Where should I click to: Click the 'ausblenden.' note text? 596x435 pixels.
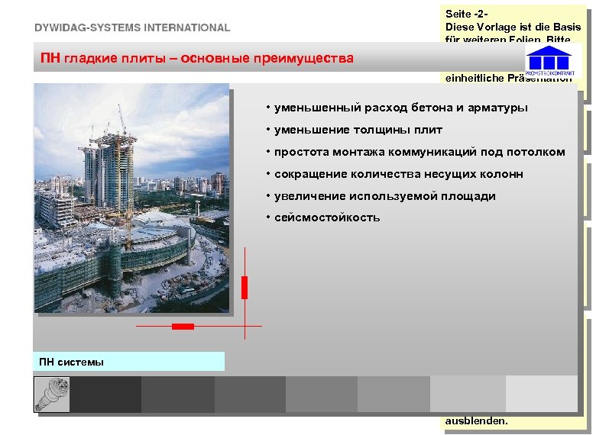[x=476, y=421]
